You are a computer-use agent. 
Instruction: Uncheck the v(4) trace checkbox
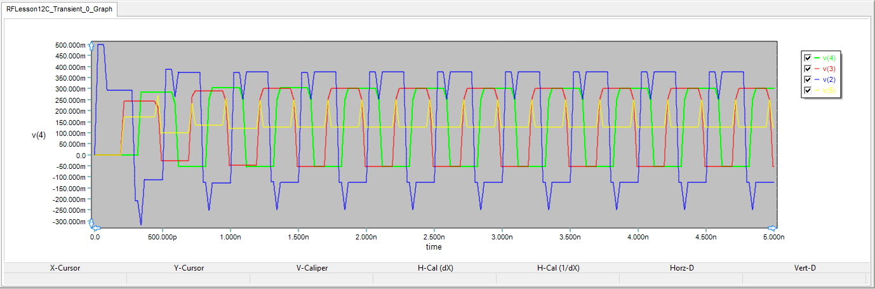[808, 58]
